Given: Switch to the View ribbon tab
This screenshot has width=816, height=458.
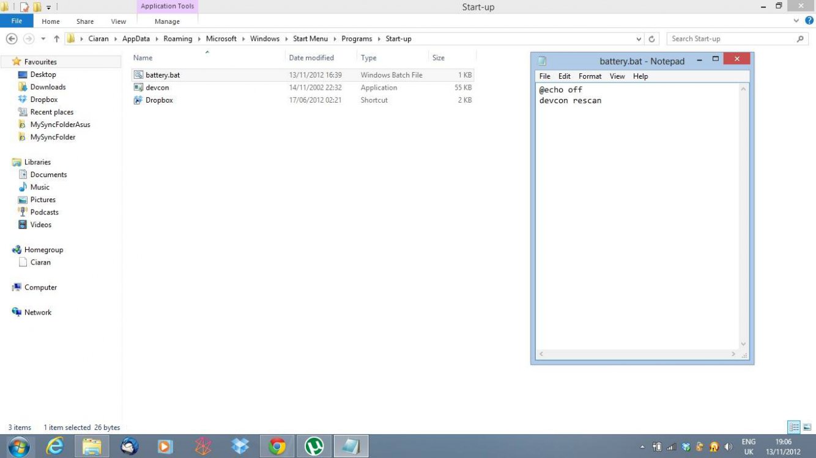Looking at the screenshot, I should (118, 21).
